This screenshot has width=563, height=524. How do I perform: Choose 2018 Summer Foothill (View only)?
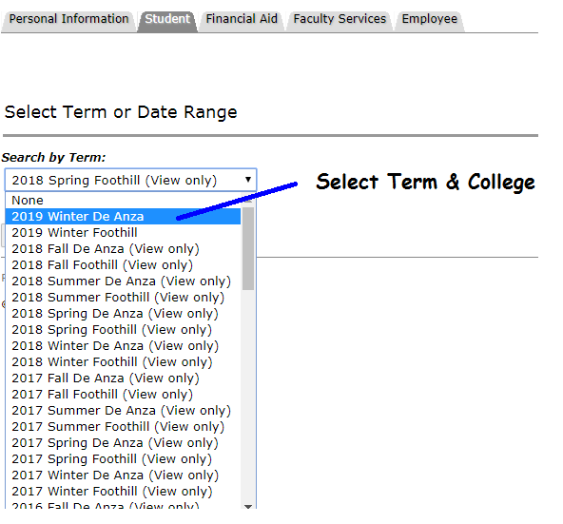[123, 297]
